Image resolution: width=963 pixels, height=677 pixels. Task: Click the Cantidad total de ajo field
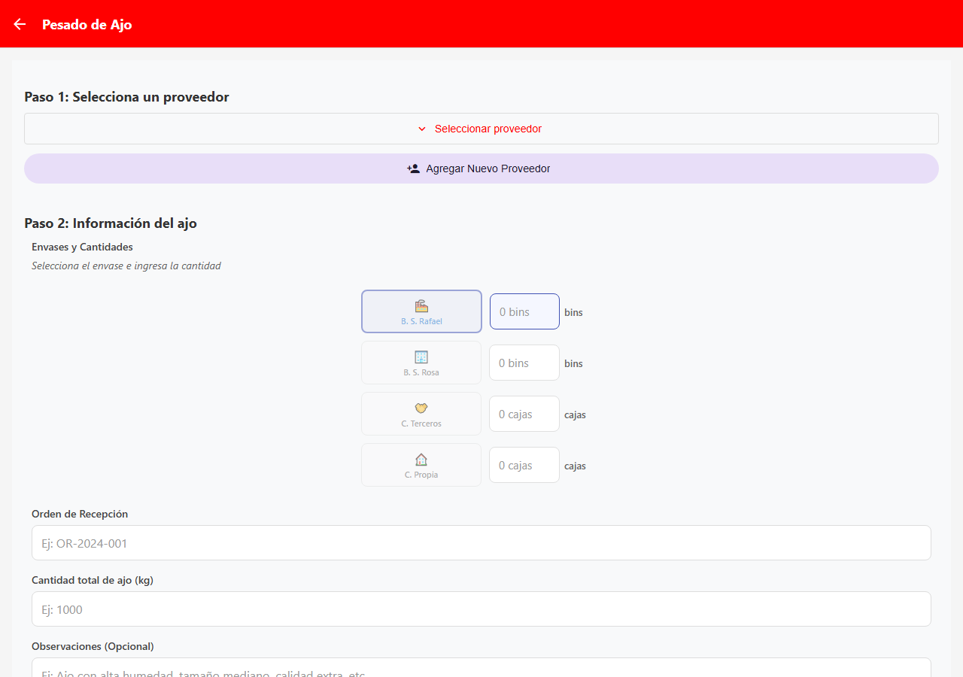[x=481, y=609]
